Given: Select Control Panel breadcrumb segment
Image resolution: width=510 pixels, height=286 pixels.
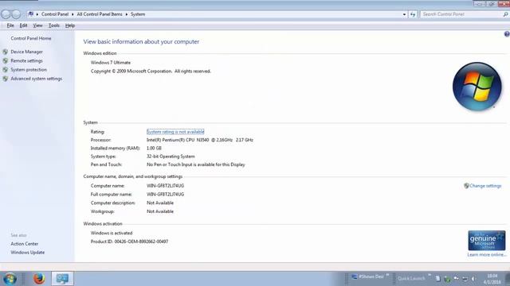Looking at the screenshot, I should coord(55,14).
